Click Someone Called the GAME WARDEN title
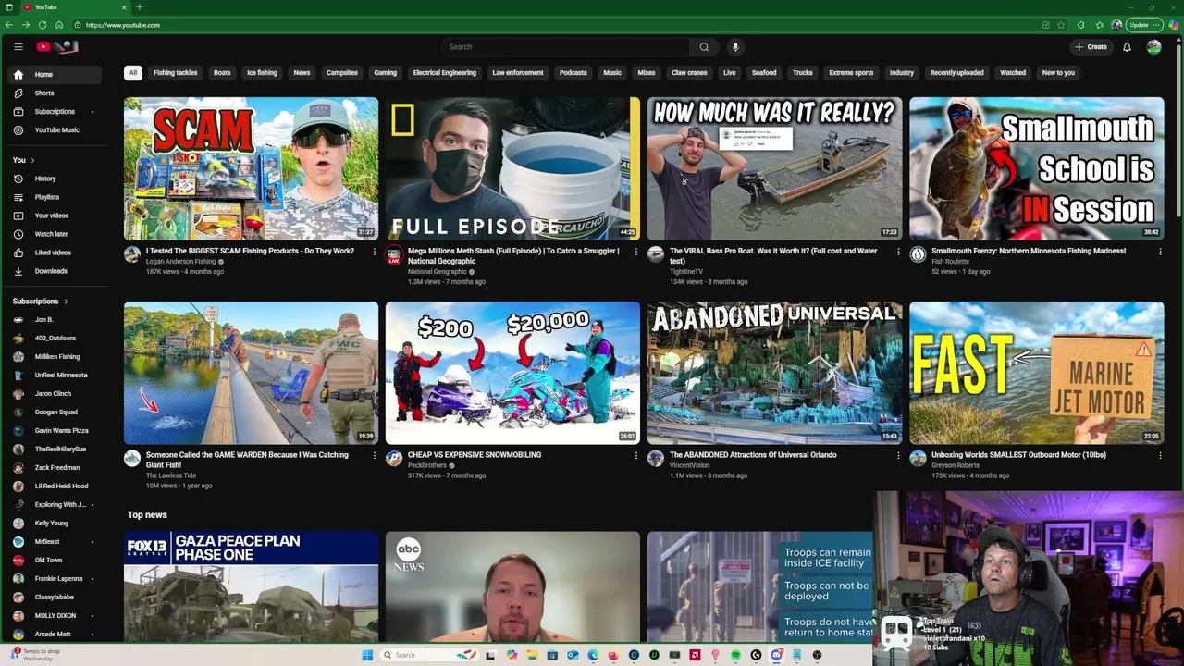The width and height of the screenshot is (1184, 666). 247,460
